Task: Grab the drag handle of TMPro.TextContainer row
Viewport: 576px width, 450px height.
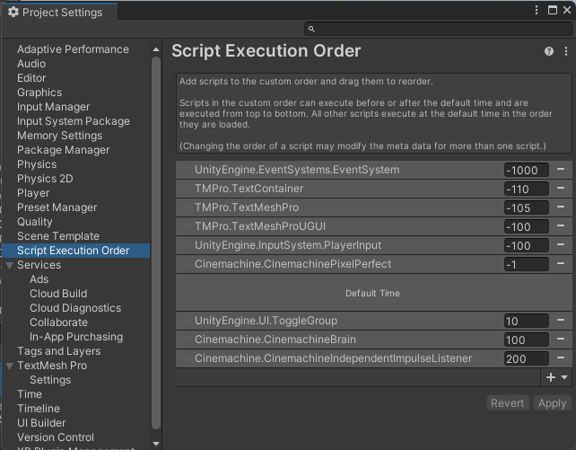Action: click(185, 189)
